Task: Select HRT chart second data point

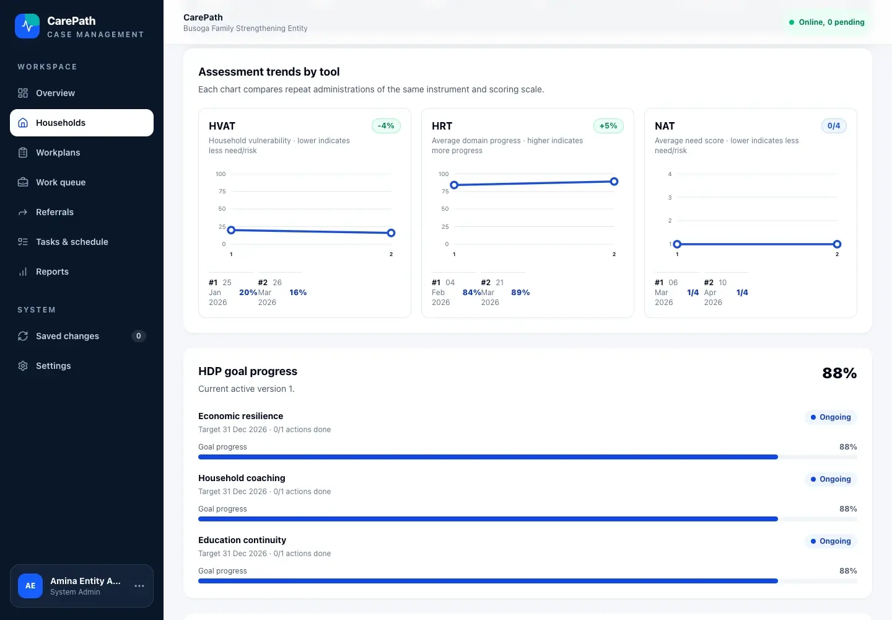Action: coord(614,182)
